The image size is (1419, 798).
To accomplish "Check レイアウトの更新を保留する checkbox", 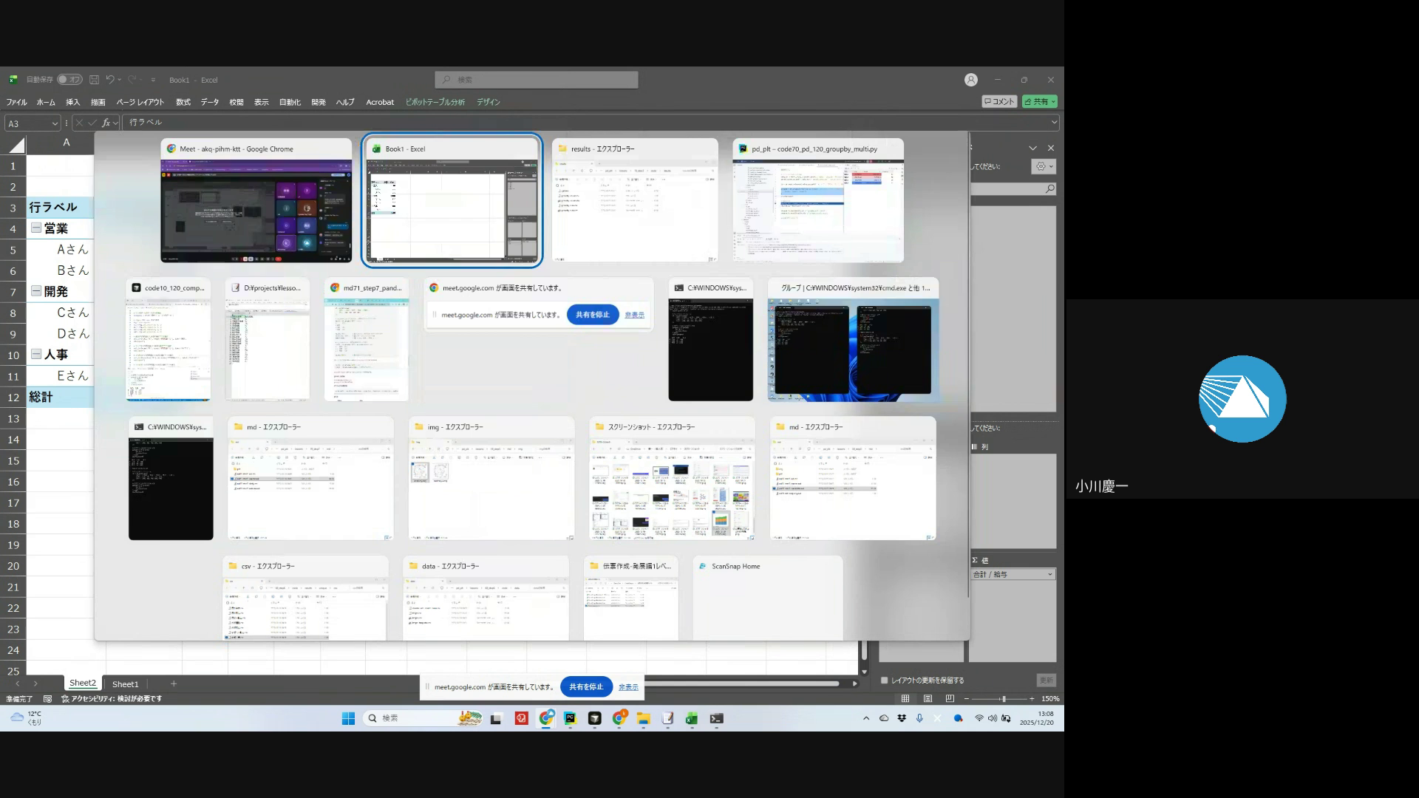I will [885, 681].
